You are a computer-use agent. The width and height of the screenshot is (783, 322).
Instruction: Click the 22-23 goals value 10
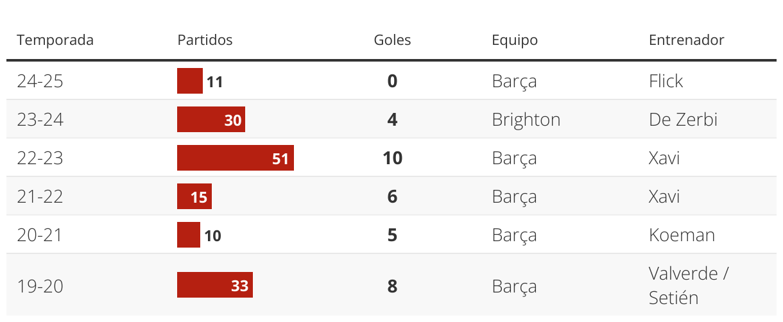click(392, 158)
